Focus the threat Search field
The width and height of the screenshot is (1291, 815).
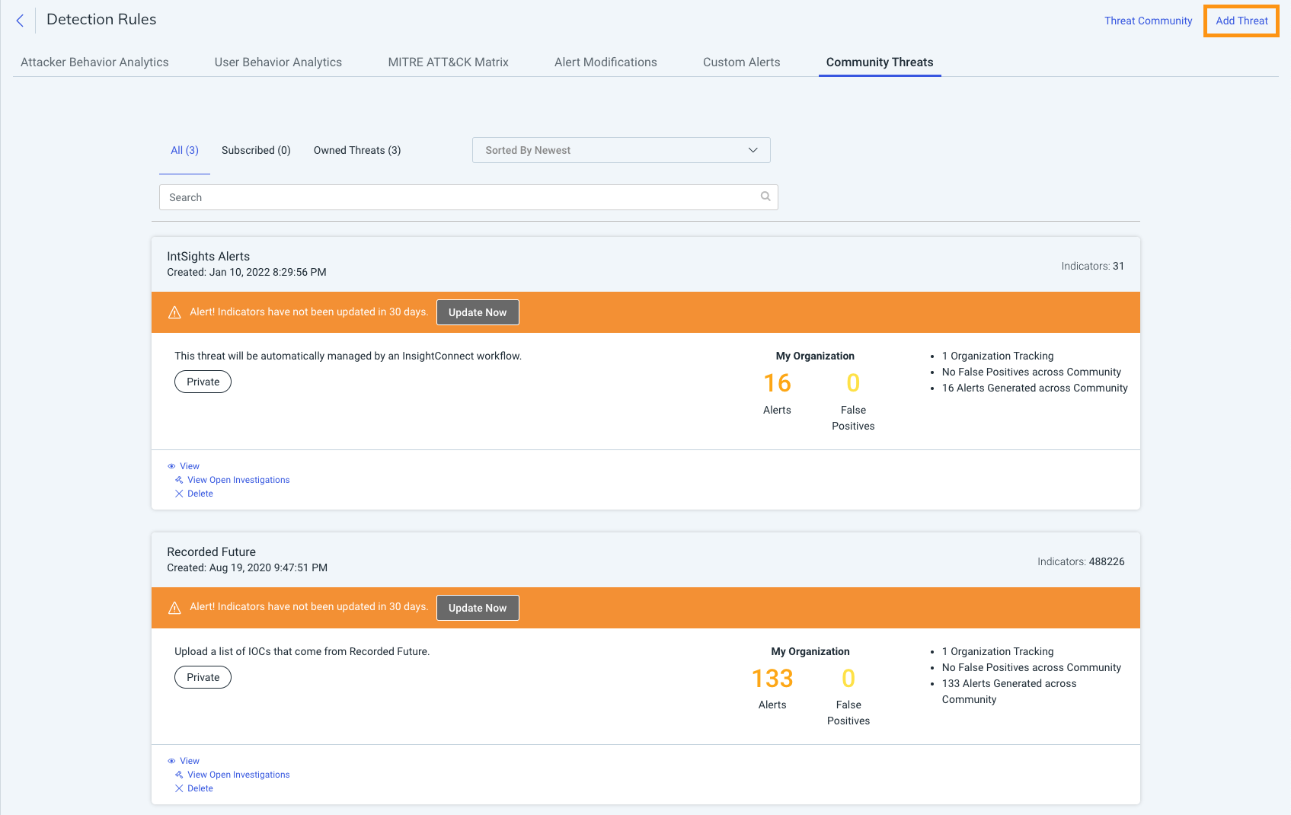coord(457,197)
